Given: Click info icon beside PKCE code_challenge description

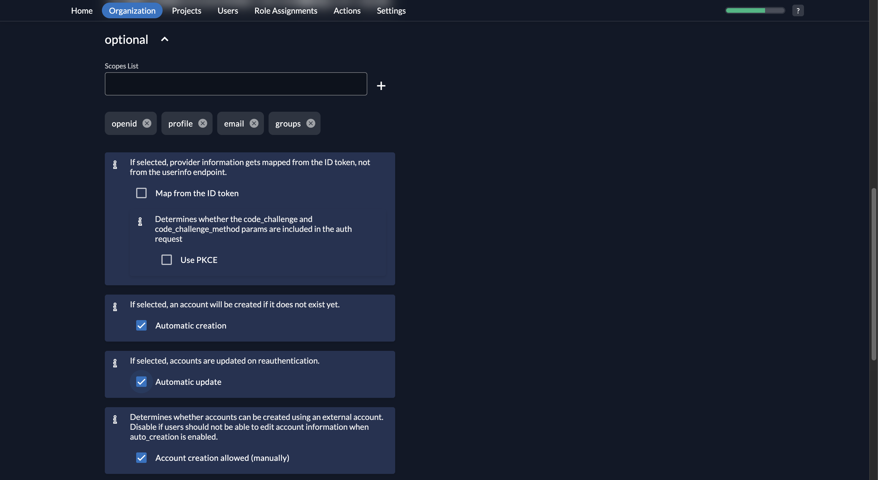Looking at the screenshot, I should click(140, 222).
